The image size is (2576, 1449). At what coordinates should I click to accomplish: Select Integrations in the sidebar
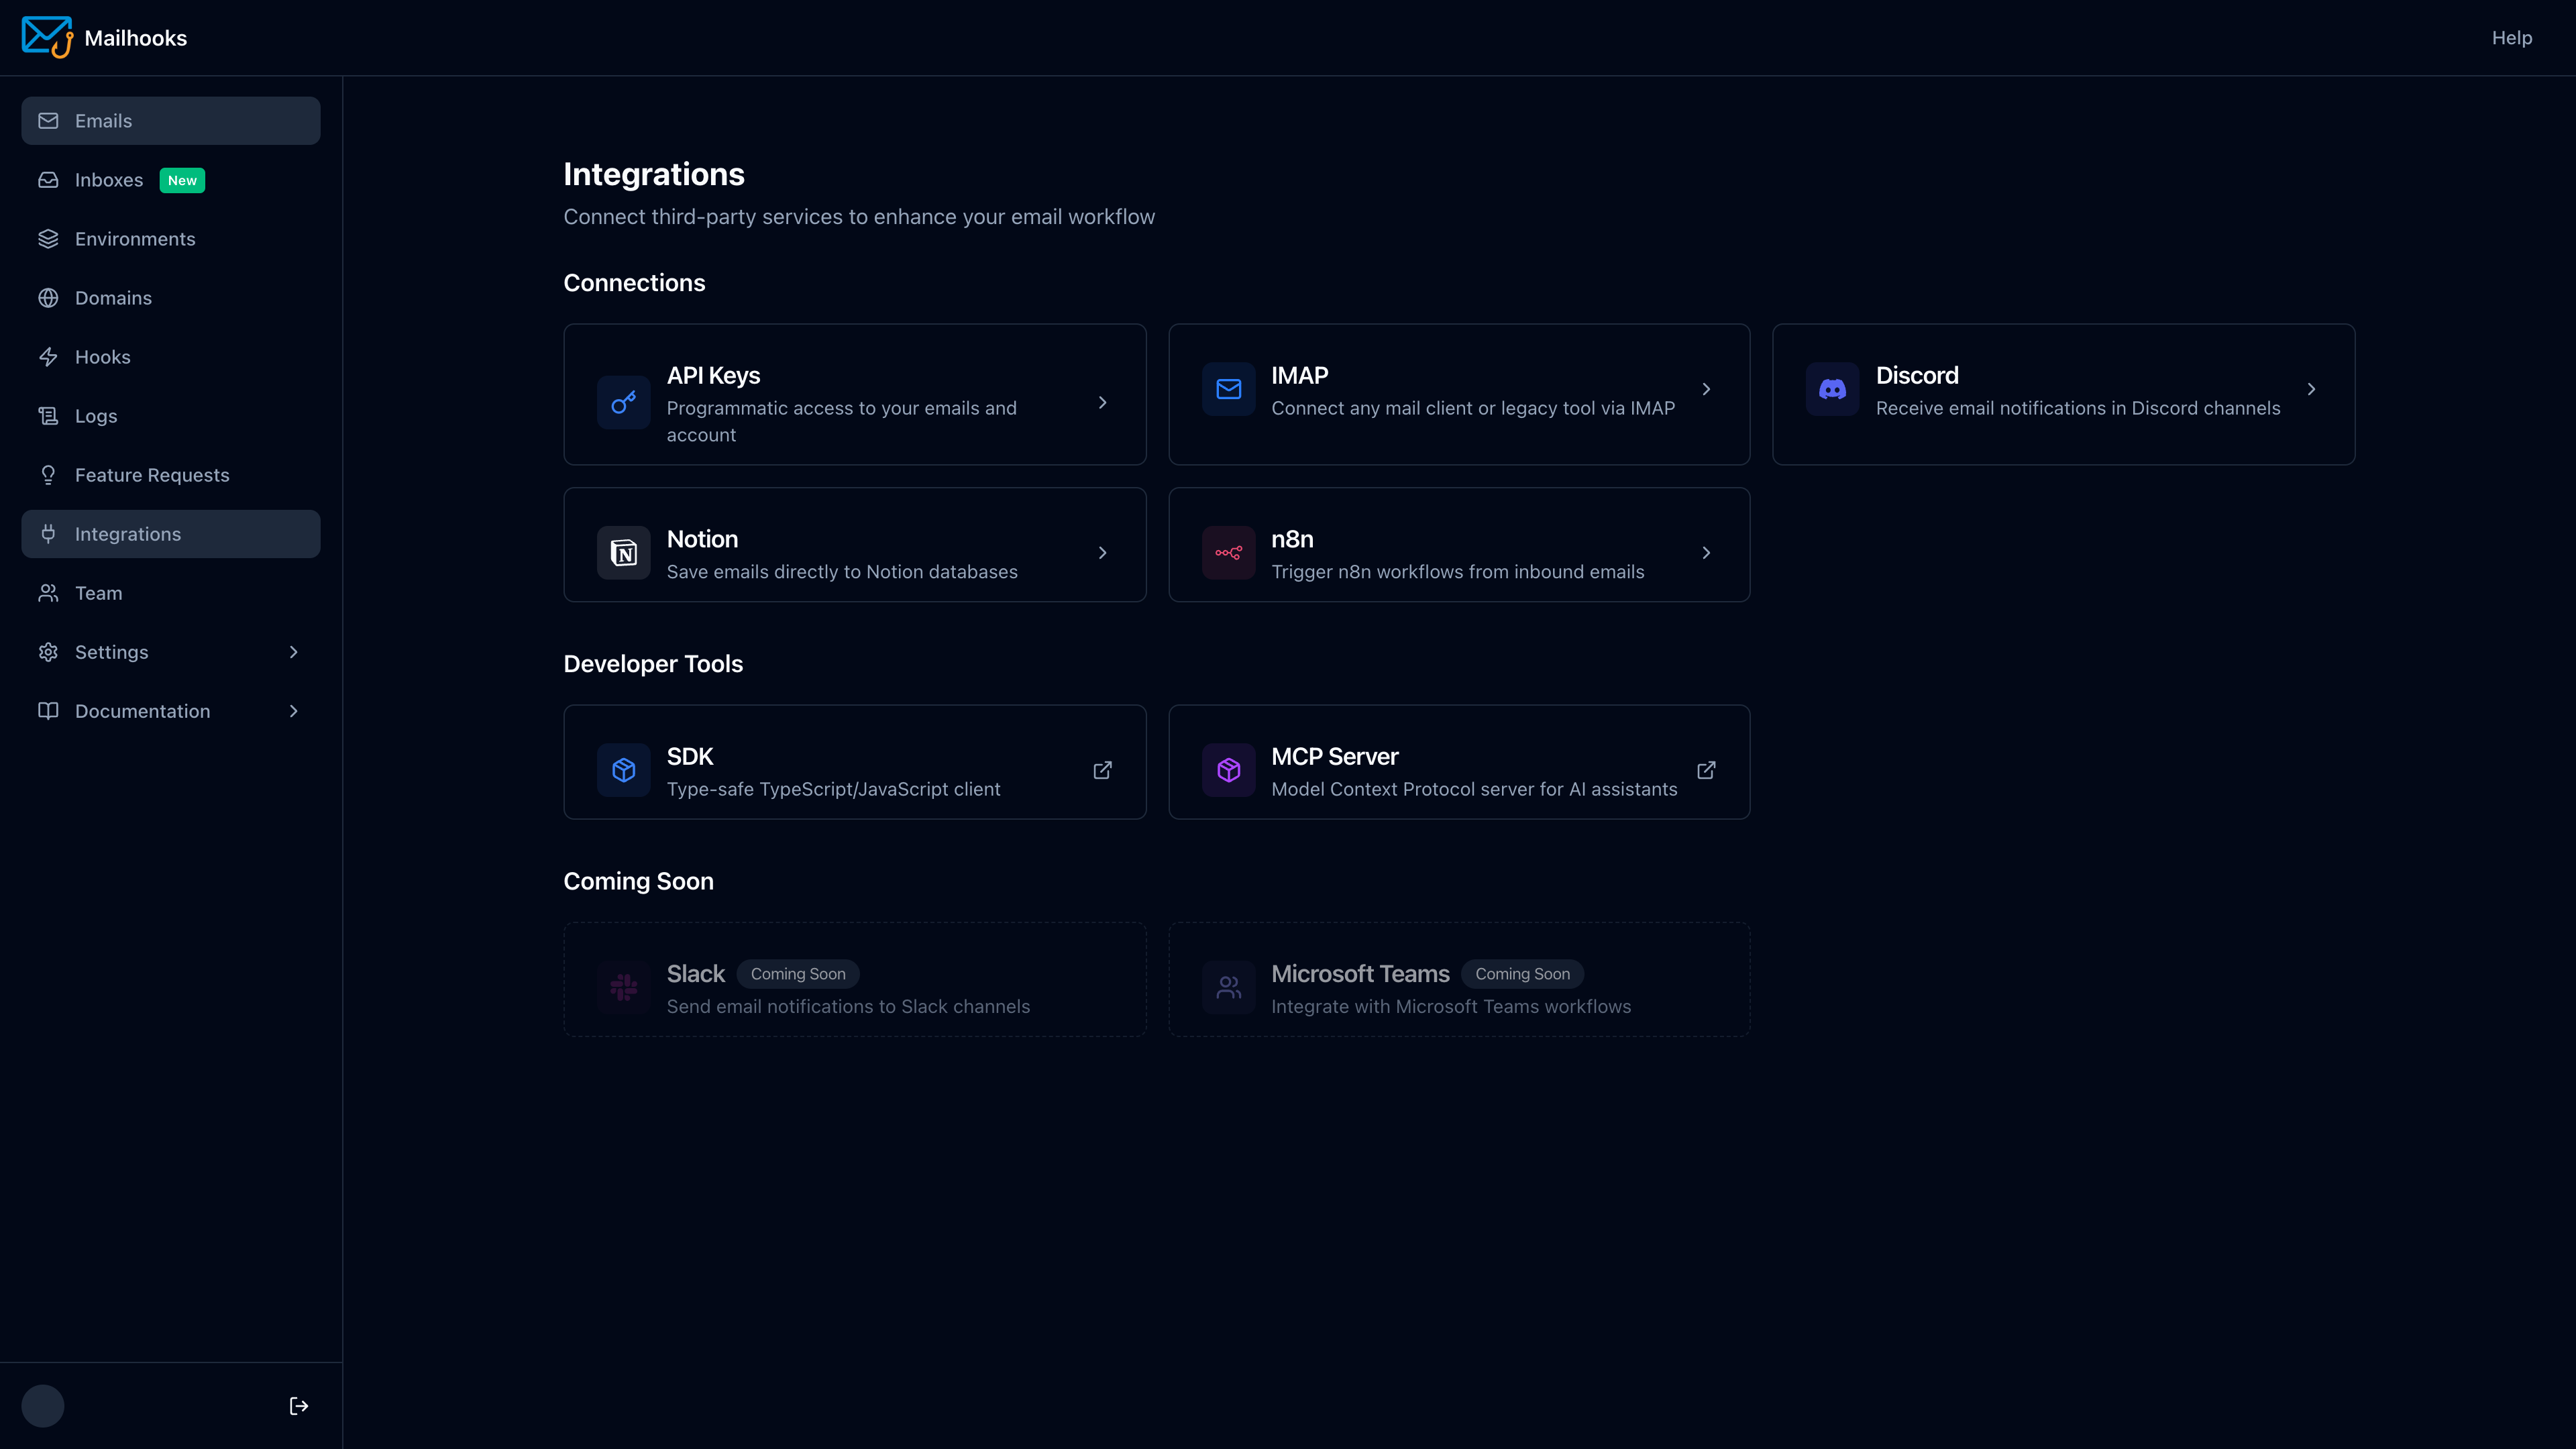pos(171,534)
